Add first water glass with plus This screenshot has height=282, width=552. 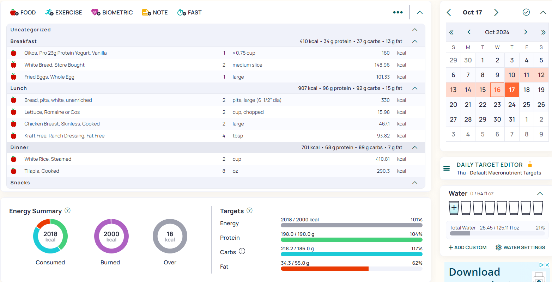(454, 208)
